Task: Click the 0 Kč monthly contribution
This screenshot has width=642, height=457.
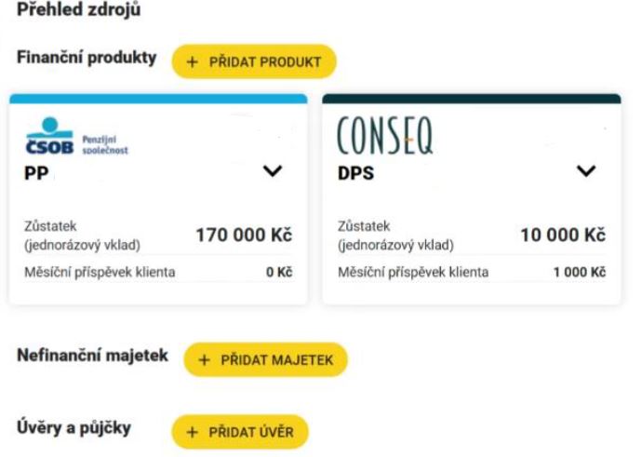Action: (x=279, y=273)
